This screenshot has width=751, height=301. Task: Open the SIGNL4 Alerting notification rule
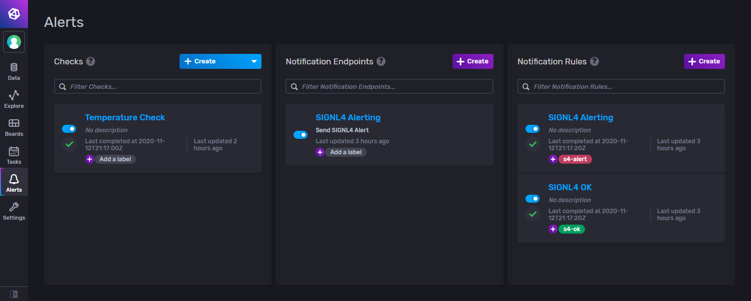pyautogui.click(x=580, y=117)
